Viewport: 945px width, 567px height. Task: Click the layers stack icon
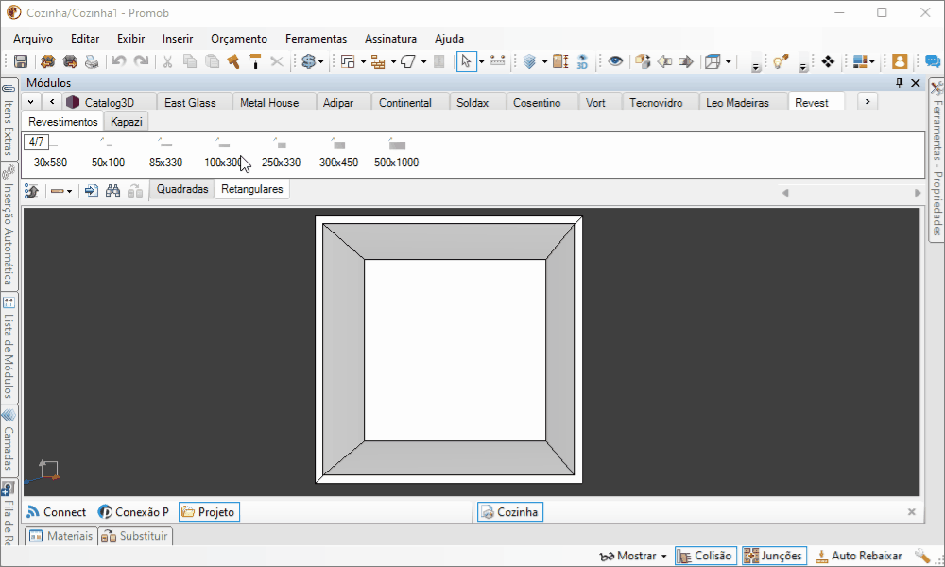tap(530, 61)
